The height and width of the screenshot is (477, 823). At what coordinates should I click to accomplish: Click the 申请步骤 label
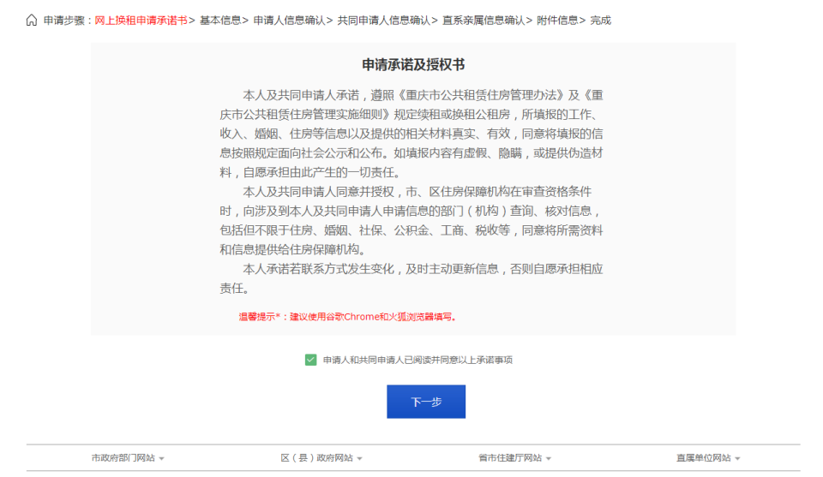tap(63, 21)
